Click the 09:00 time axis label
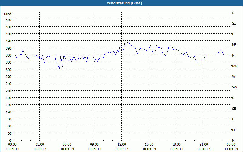Image resolution: width=243 pixels, height=152 pixels. click(94, 145)
